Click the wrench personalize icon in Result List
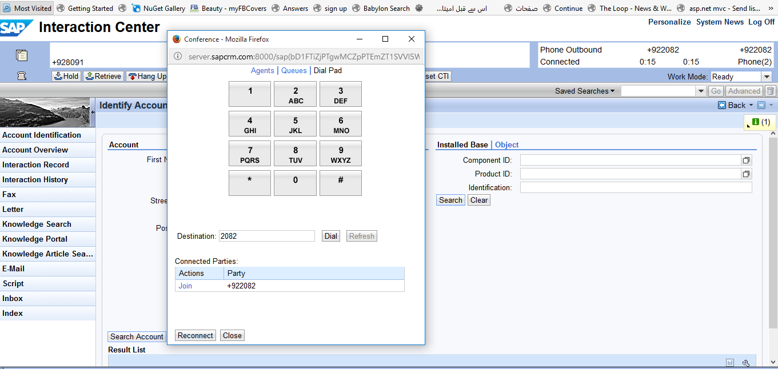Viewport: 778px width, 369px height. [x=745, y=363]
